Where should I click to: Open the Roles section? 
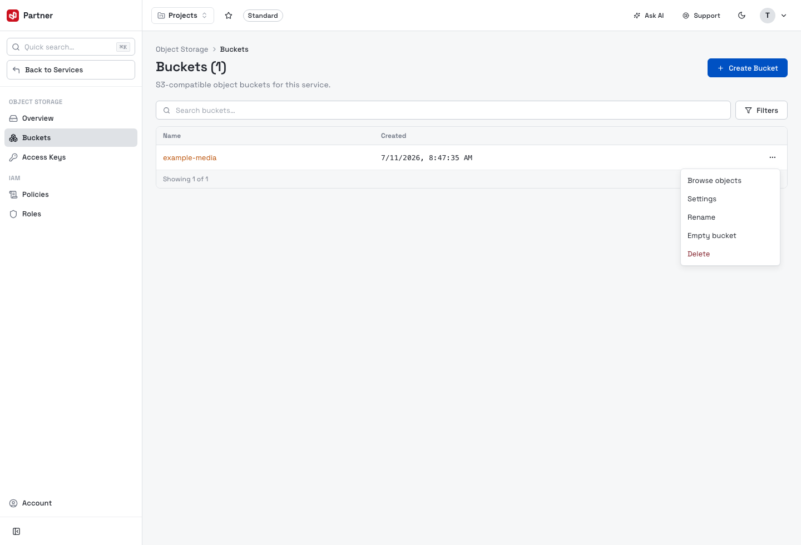[71, 214]
